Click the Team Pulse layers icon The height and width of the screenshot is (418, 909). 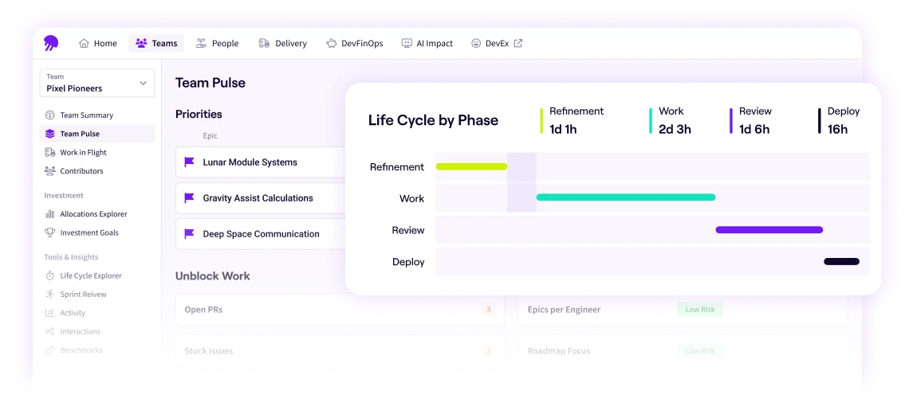point(50,134)
